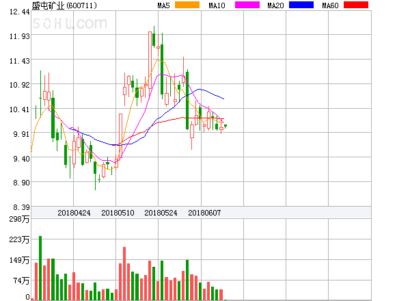
Task: Click the 9.40 price axis label
Action: pos(21,159)
